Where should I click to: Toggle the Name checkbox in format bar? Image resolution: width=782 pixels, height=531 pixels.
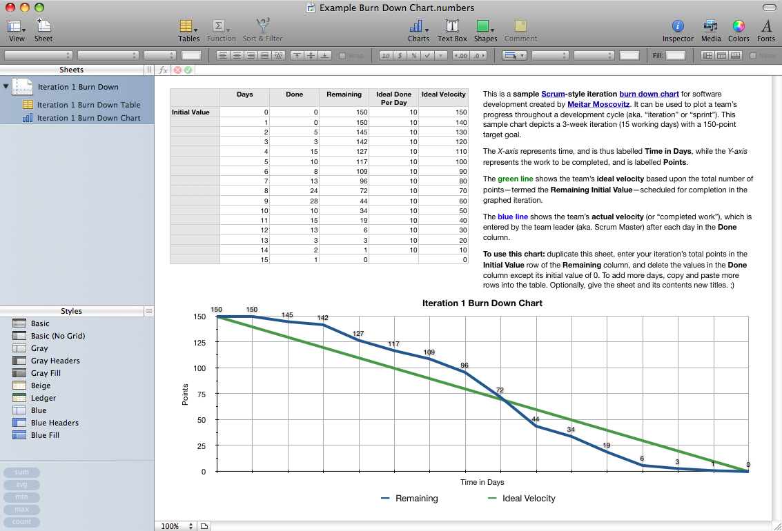tap(753, 56)
